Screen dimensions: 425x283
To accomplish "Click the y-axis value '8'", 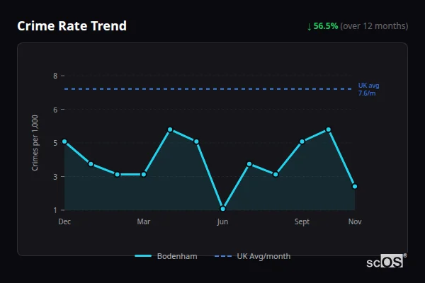I will (x=55, y=76).
